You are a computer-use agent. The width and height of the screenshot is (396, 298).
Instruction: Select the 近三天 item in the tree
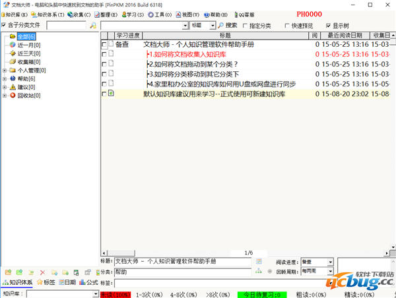pos(28,53)
